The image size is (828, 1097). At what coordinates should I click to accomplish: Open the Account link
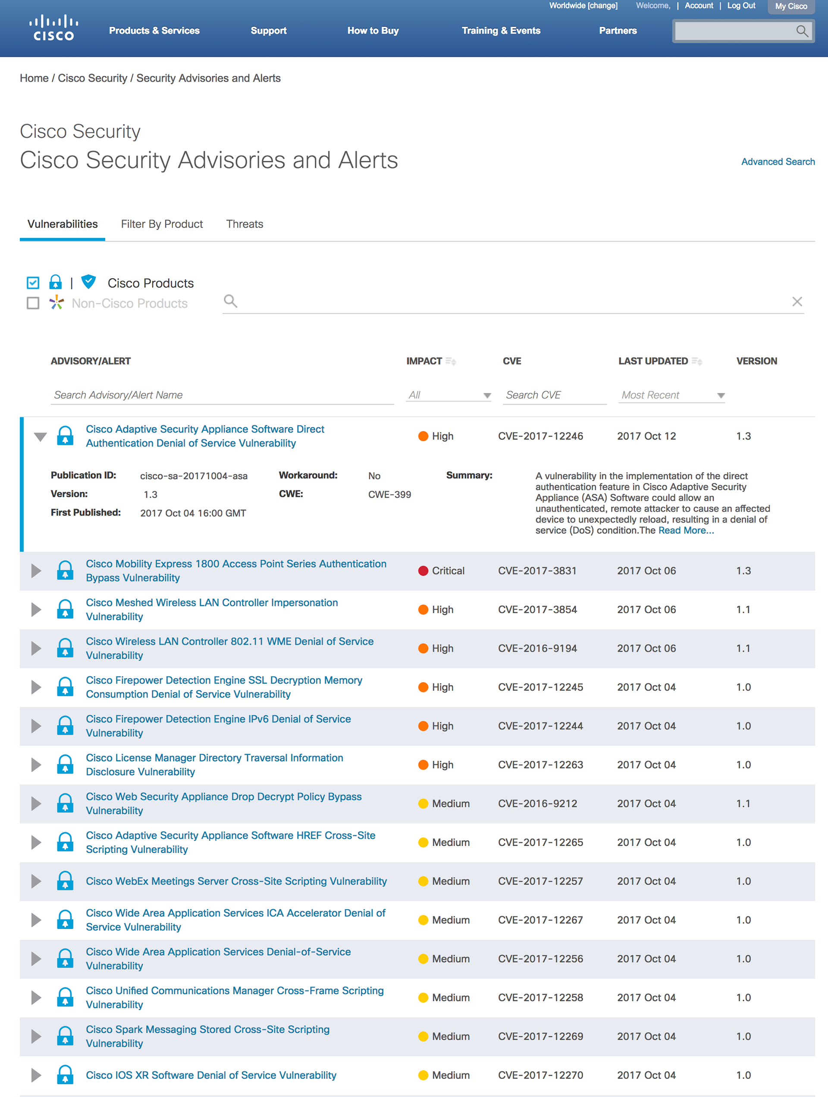click(699, 6)
